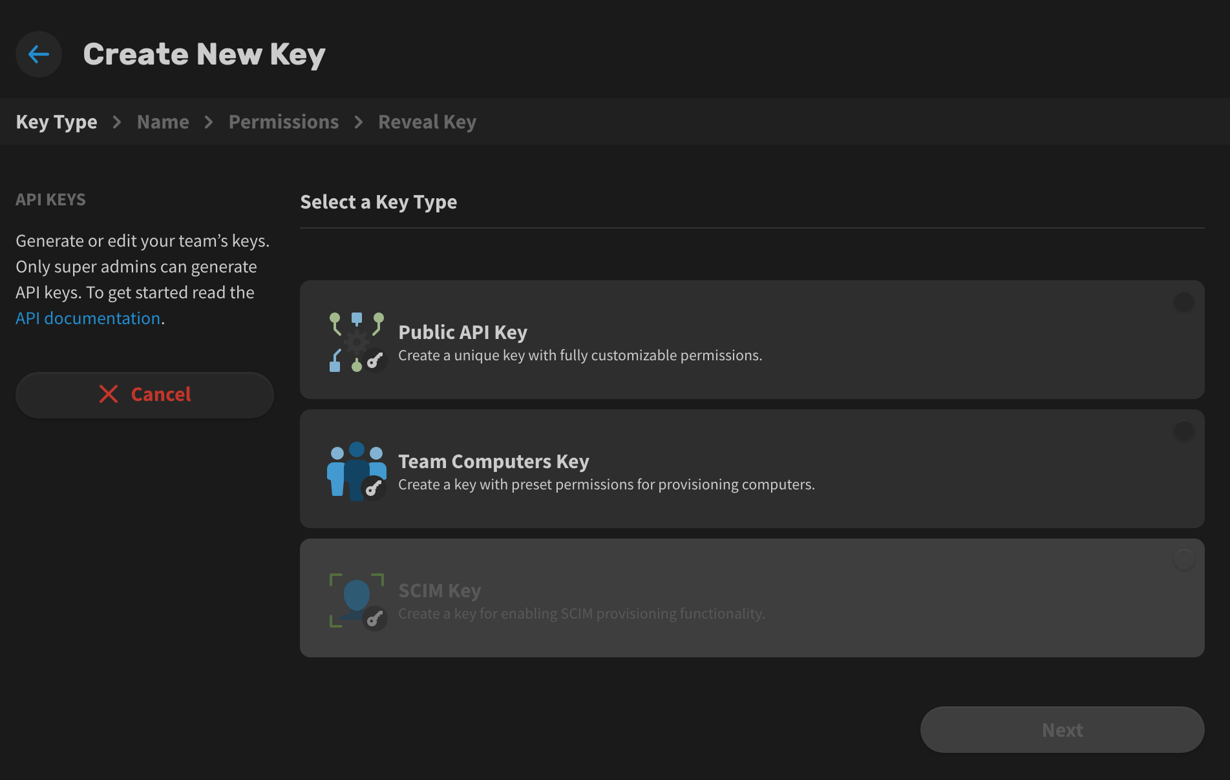Click the Team Computers people icon

(x=357, y=471)
